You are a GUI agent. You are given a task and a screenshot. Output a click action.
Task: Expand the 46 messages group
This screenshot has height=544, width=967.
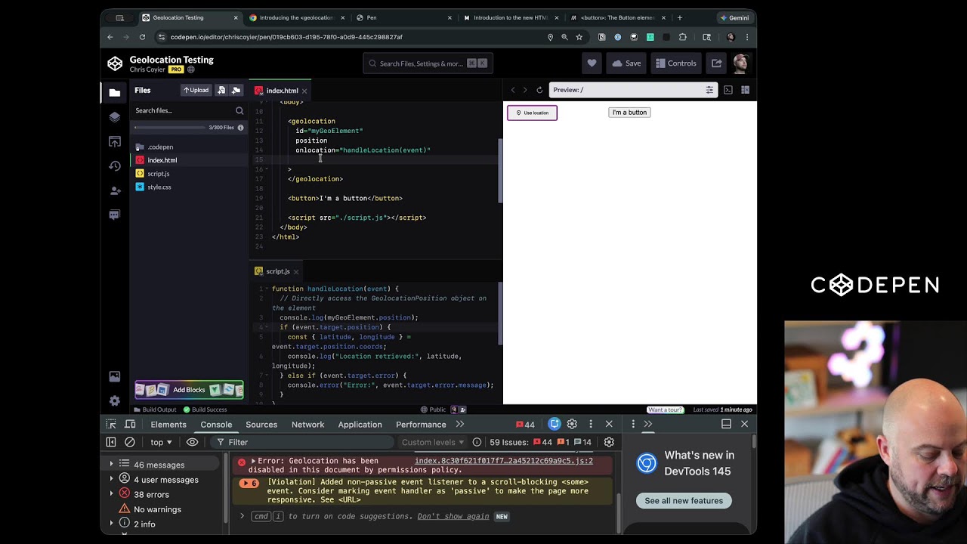click(x=111, y=464)
